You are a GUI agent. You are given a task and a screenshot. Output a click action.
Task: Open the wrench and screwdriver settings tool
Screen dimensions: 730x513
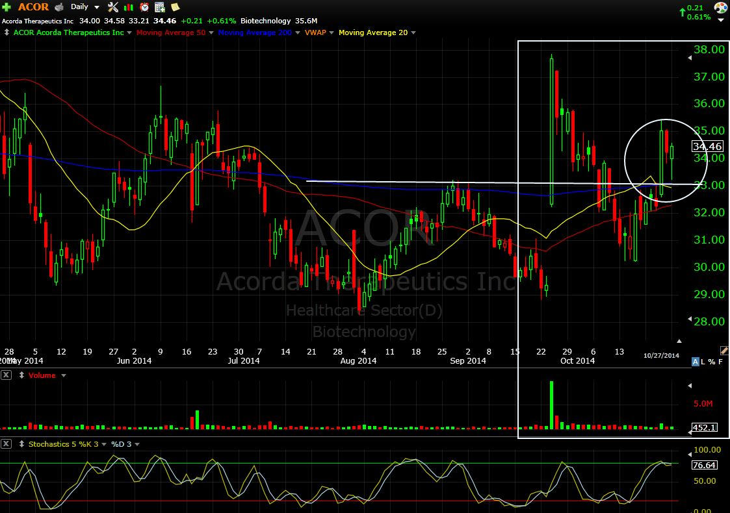pos(112,7)
